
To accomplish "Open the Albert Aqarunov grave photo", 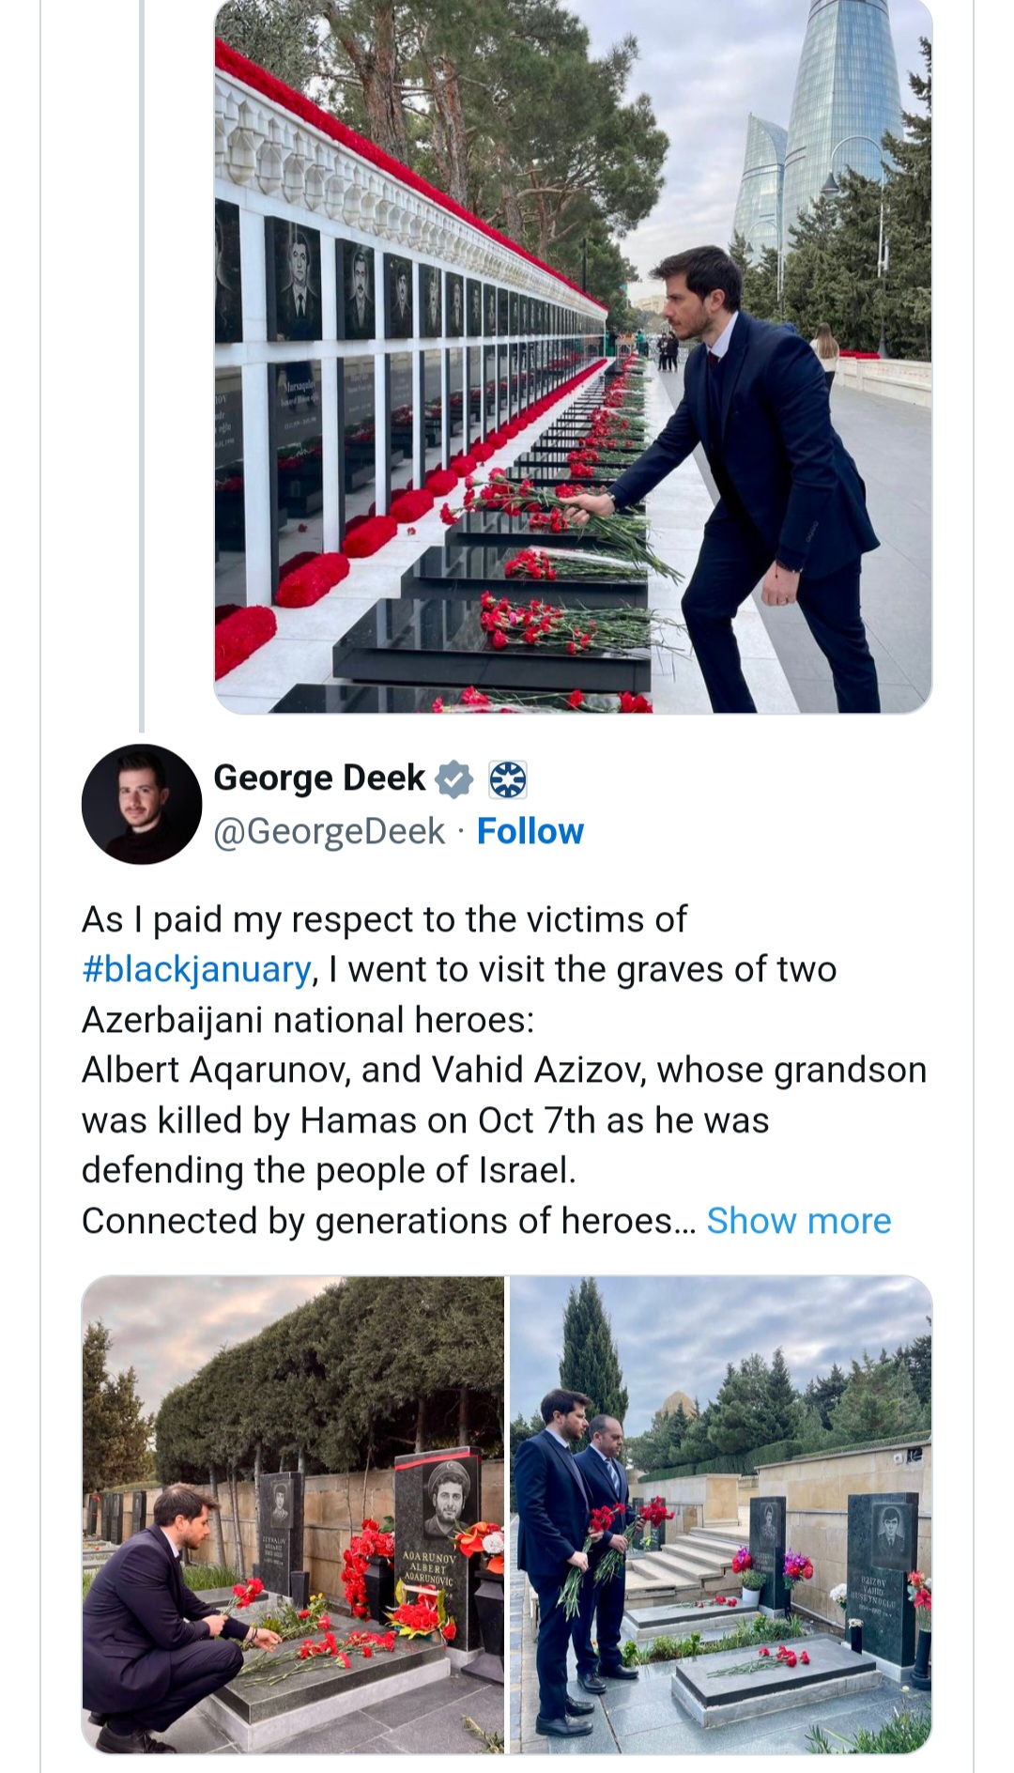I will click(293, 1515).
